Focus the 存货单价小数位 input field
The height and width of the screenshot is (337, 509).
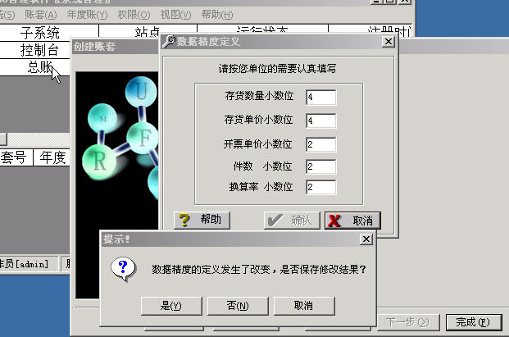point(320,121)
